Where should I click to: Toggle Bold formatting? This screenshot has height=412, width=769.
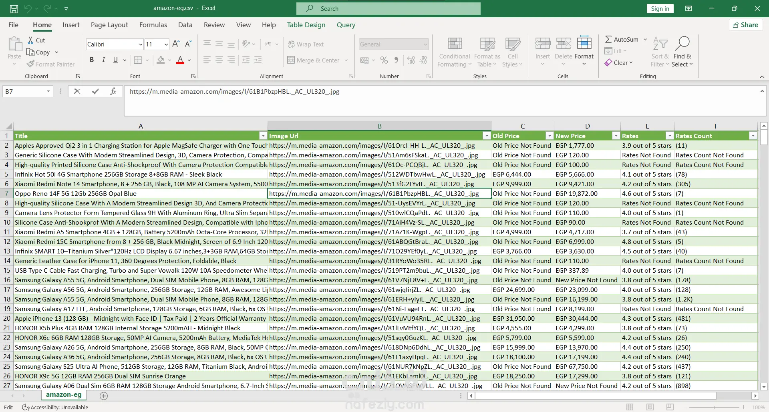click(92, 60)
